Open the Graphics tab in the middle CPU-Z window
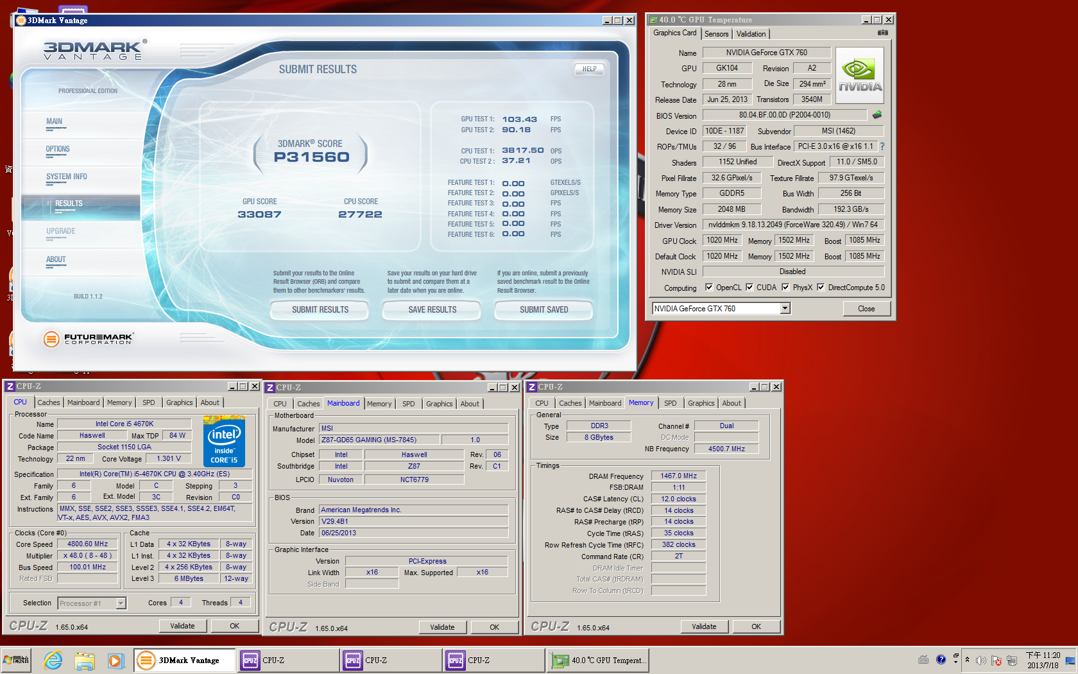 pyautogui.click(x=439, y=404)
